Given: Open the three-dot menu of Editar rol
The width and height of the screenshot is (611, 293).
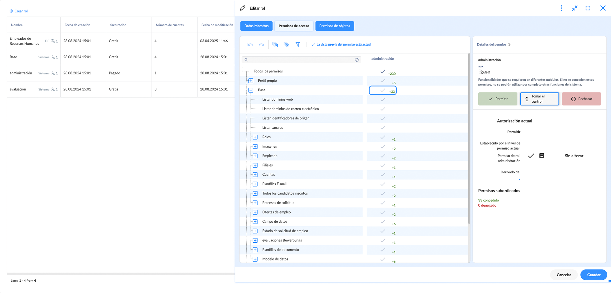Looking at the screenshot, I should click(562, 8).
